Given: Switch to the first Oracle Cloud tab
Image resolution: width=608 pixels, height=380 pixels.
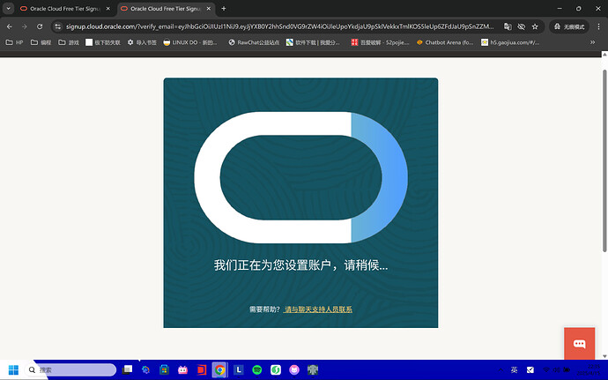Looking at the screenshot, I should click(64, 9).
